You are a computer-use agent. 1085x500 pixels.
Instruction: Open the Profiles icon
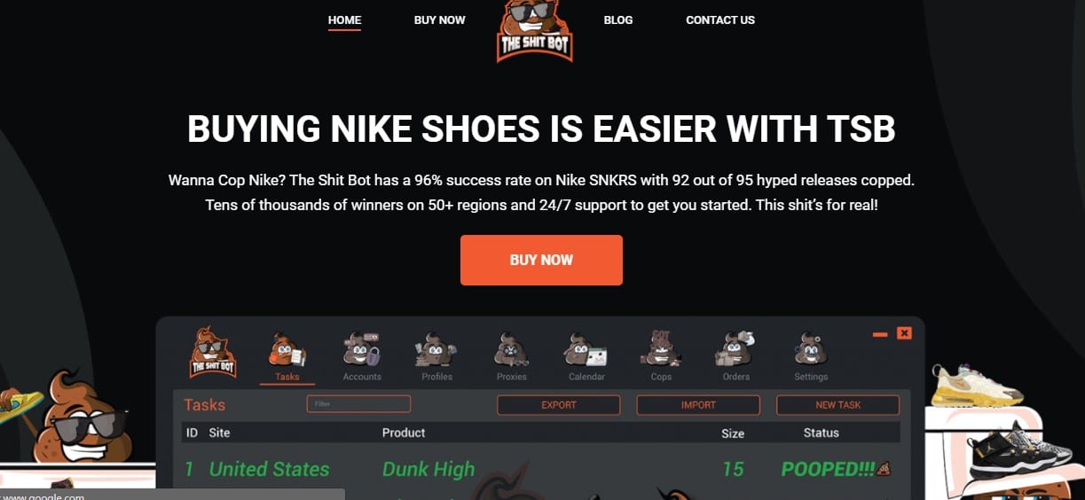[436, 350]
